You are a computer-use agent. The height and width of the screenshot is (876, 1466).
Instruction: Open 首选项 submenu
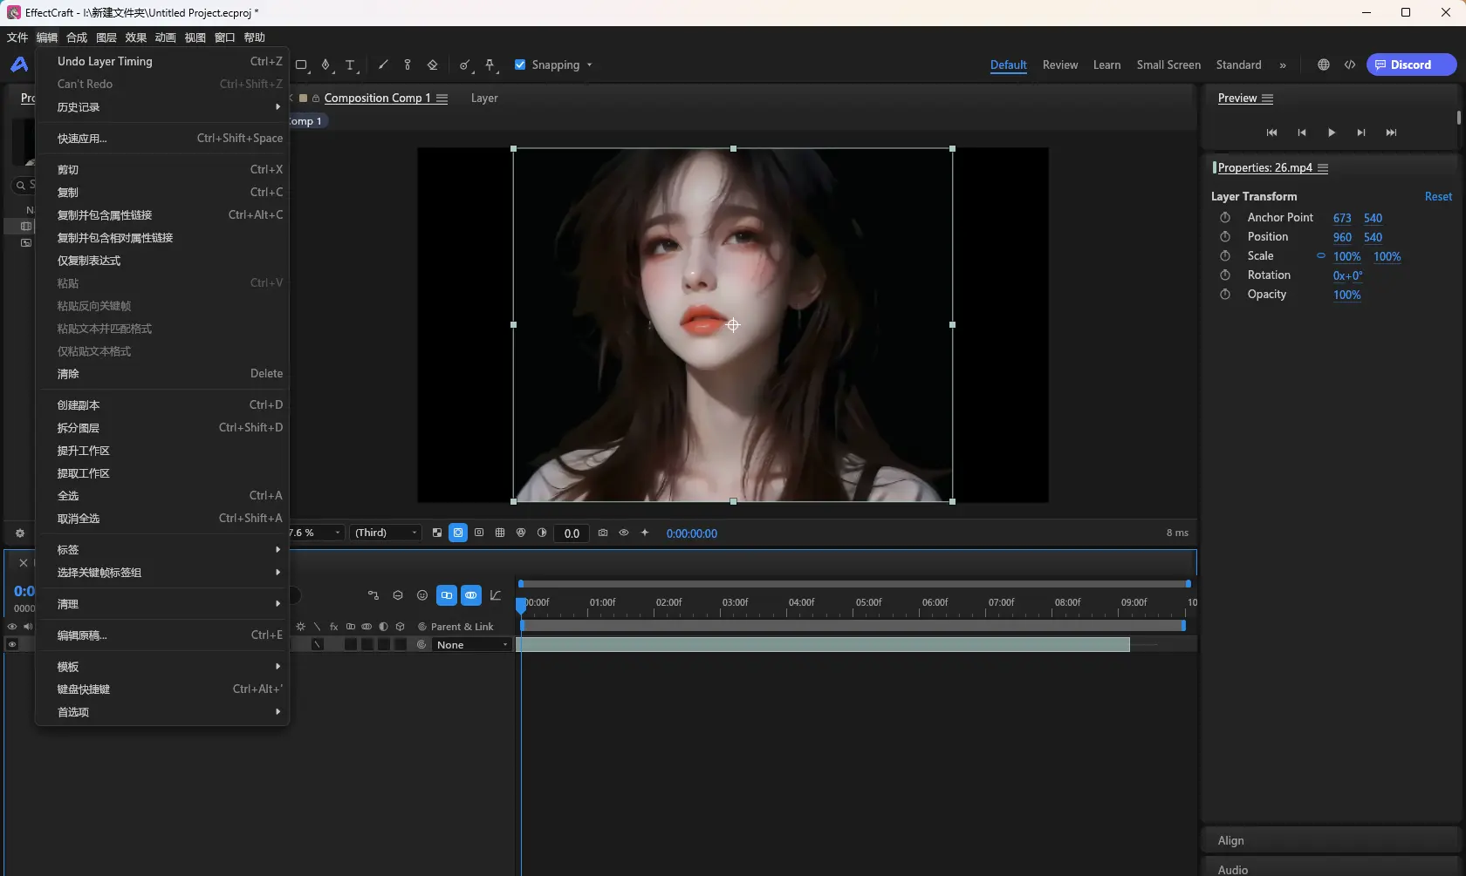pyautogui.click(x=162, y=712)
